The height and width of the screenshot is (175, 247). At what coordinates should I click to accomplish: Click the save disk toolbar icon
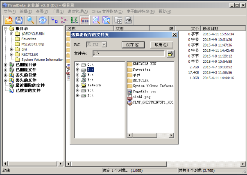[x=19, y=20]
